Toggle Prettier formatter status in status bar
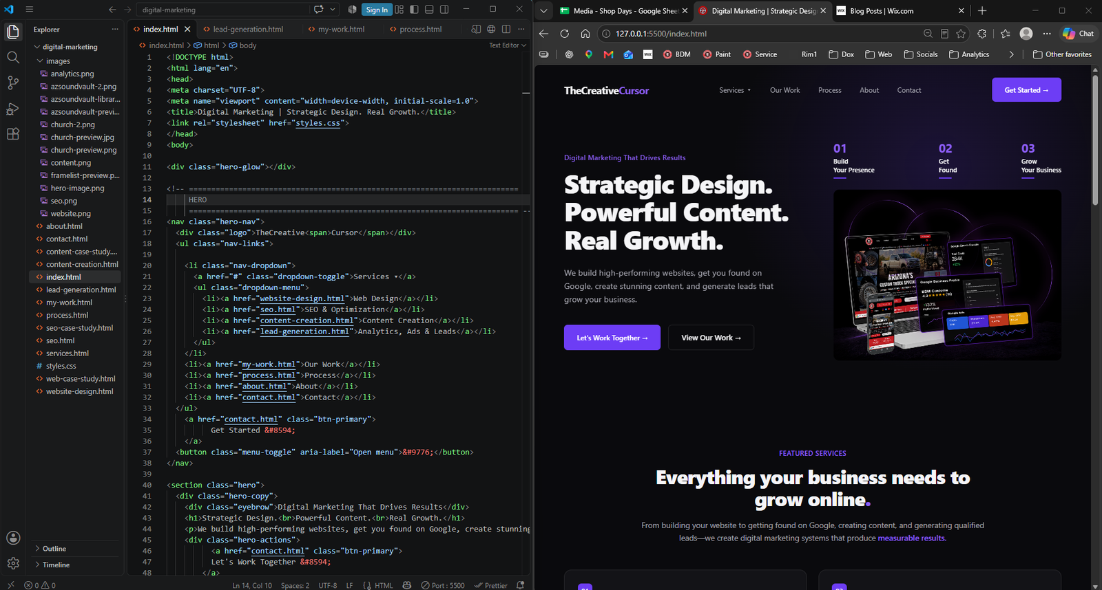 click(x=491, y=585)
